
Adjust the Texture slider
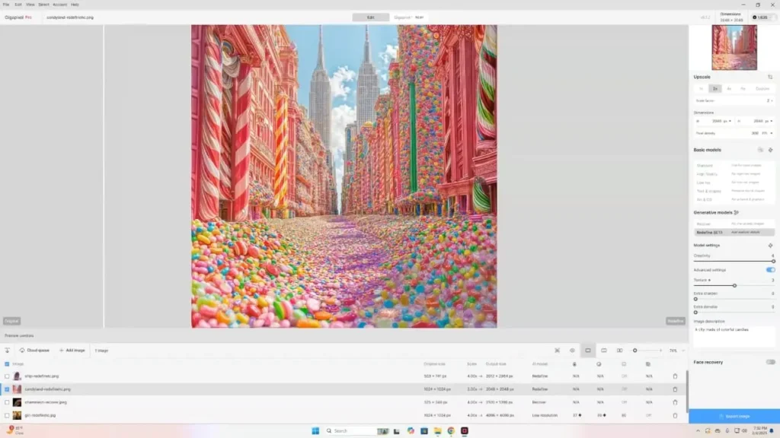(734, 286)
